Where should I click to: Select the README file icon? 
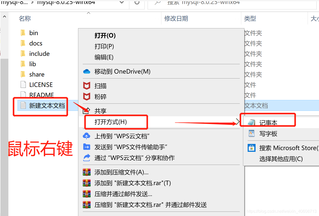(23, 95)
